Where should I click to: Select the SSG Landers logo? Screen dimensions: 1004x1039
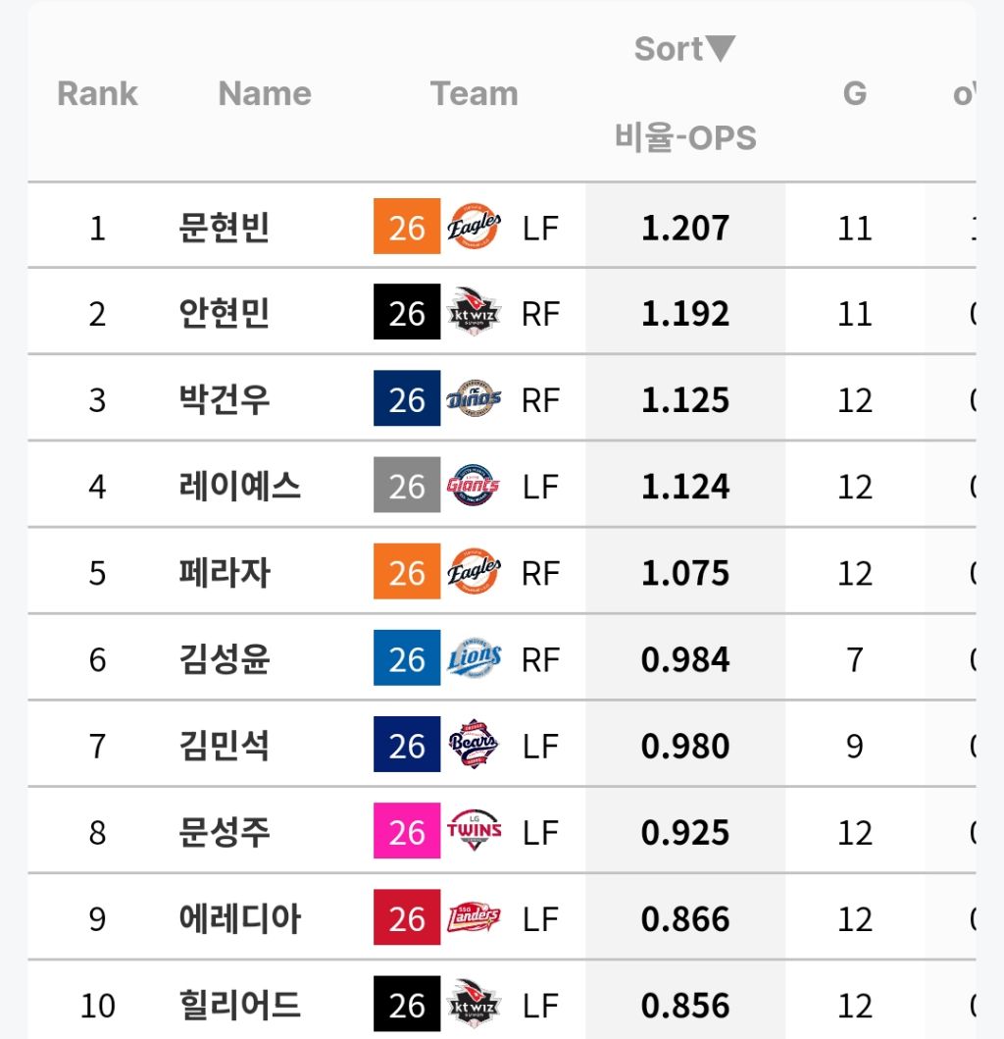click(474, 917)
